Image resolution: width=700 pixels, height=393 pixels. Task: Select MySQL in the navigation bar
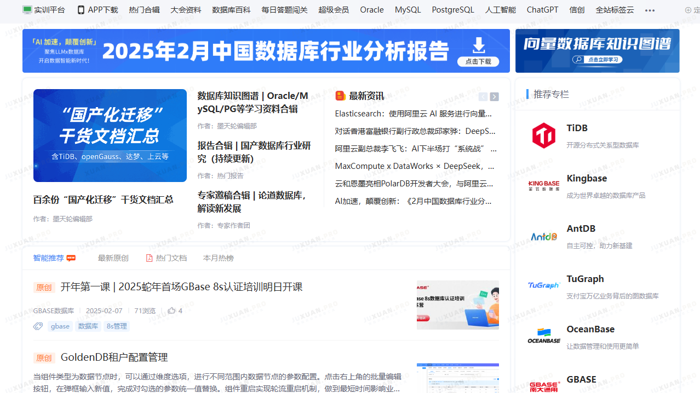point(408,10)
